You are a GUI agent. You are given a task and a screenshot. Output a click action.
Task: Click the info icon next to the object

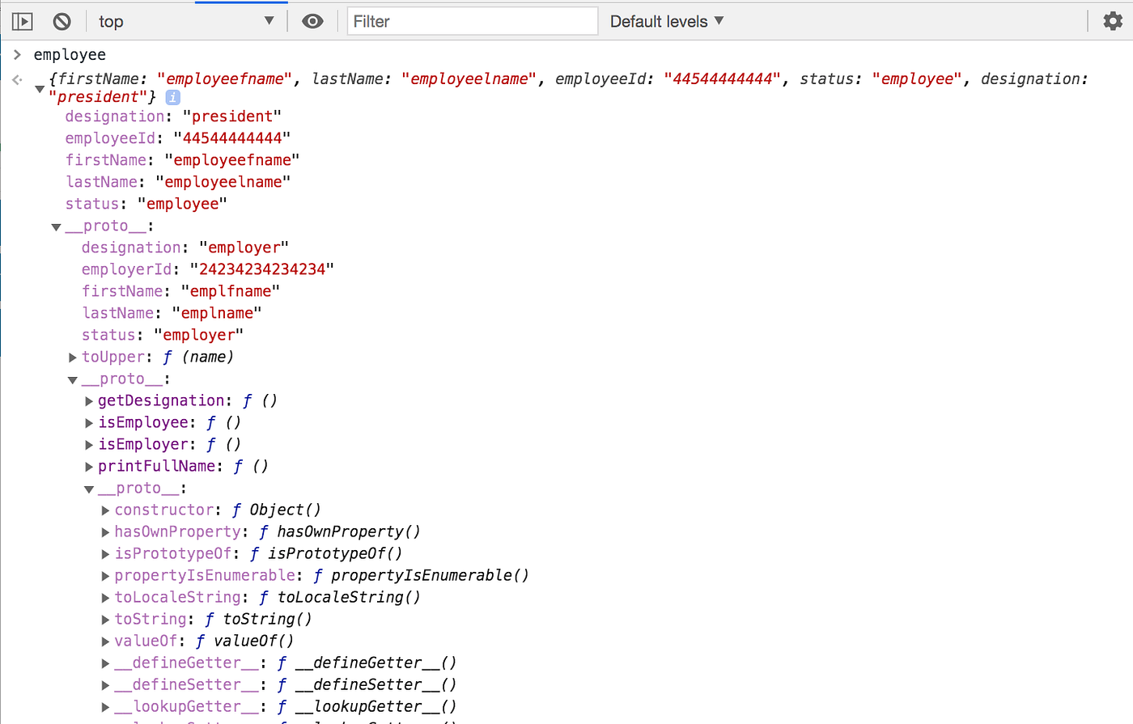[172, 97]
